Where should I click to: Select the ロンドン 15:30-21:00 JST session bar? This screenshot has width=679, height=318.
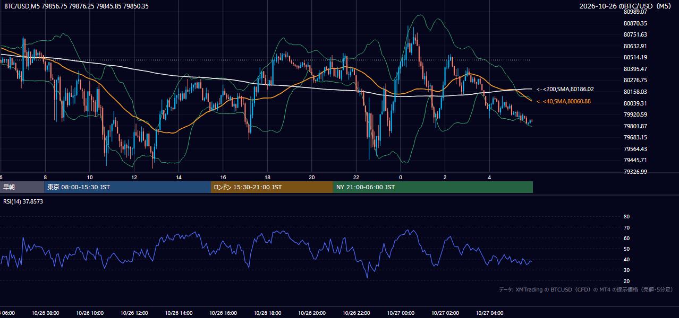[x=272, y=187]
